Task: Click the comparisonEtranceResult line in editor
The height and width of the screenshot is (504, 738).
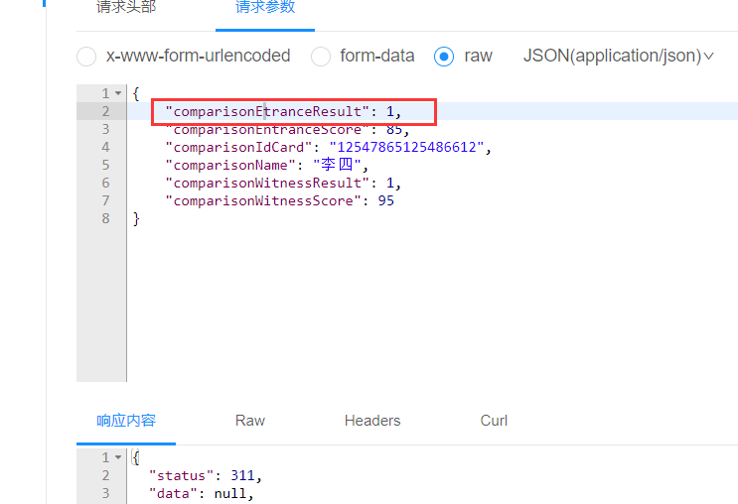Action: [283, 111]
